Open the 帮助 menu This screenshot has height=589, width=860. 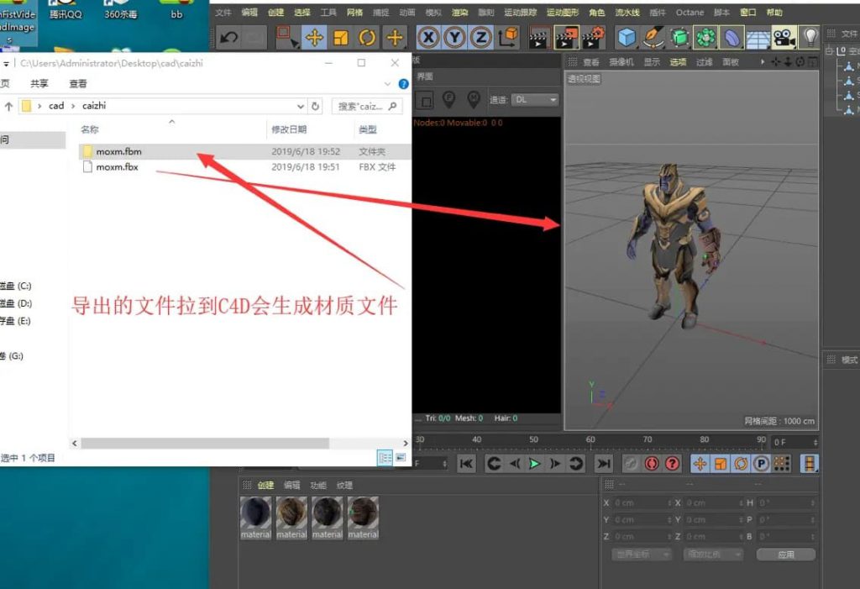click(x=773, y=12)
